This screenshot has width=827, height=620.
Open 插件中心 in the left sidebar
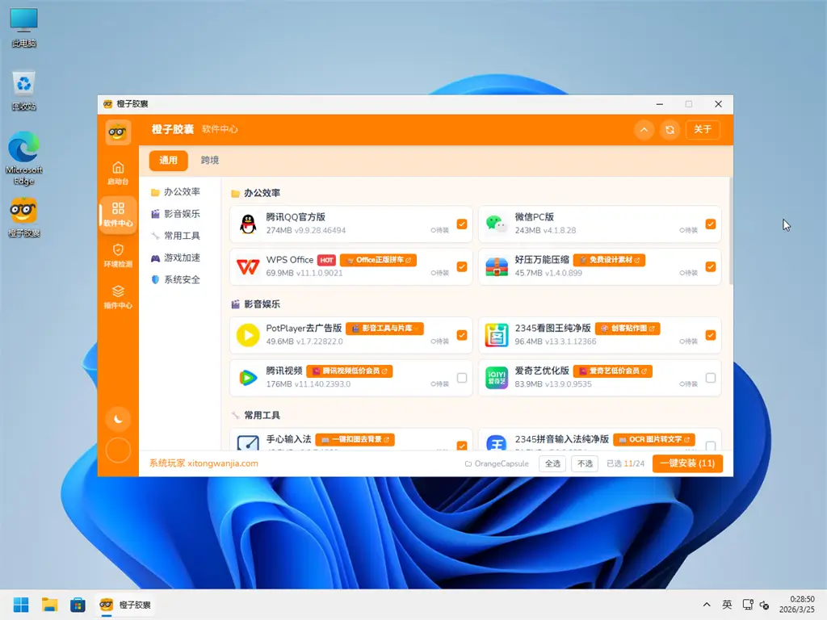click(x=118, y=296)
